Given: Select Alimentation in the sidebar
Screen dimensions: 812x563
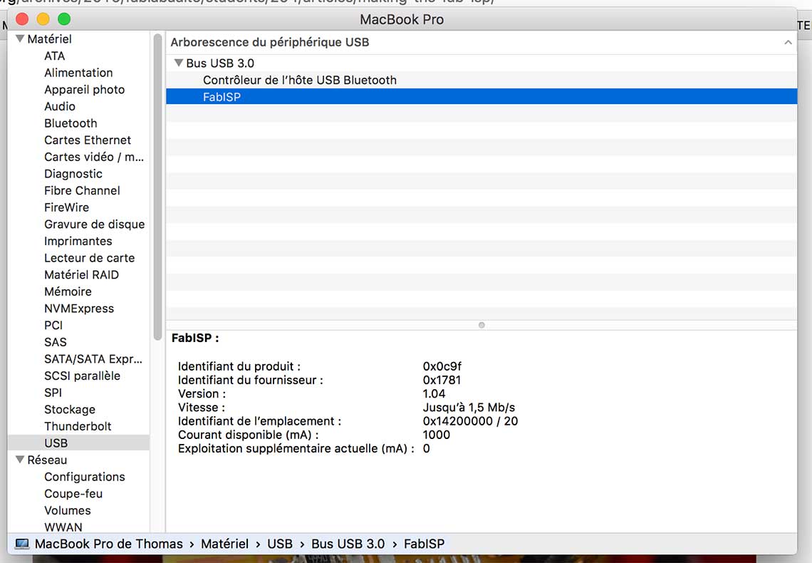Looking at the screenshot, I should [x=78, y=73].
